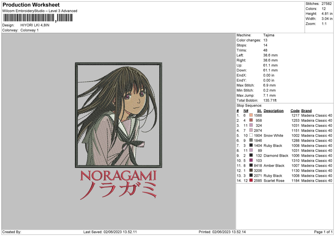The height and width of the screenshot is (236, 335).
Task: Select code 1184 in the last row
Action: pyautogui.click(x=295, y=181)
